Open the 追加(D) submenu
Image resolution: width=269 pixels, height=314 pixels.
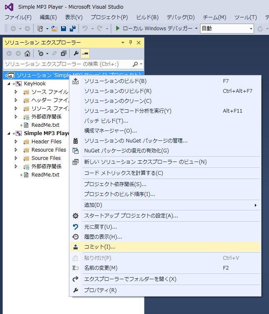coord(165,205)
